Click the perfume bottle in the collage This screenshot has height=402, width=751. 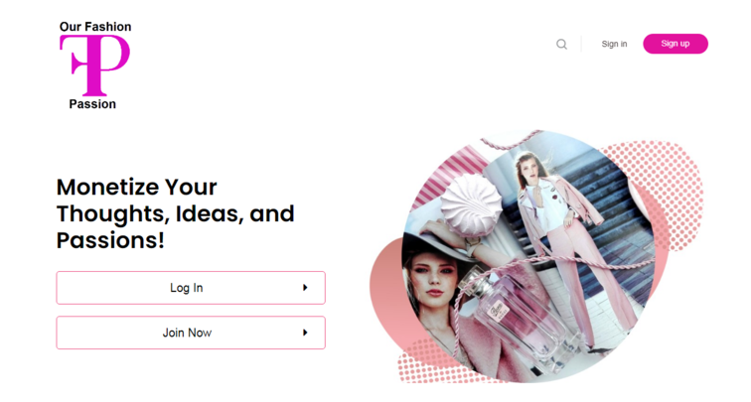(x=518, y=321)
